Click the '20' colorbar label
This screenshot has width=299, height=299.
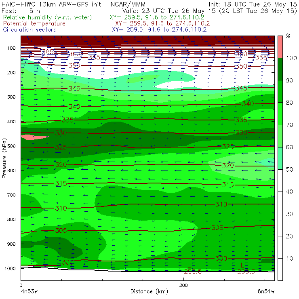289,236
